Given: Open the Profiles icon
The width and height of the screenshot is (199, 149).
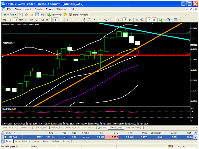Looking at the screenshot, I should click(12, 15).
